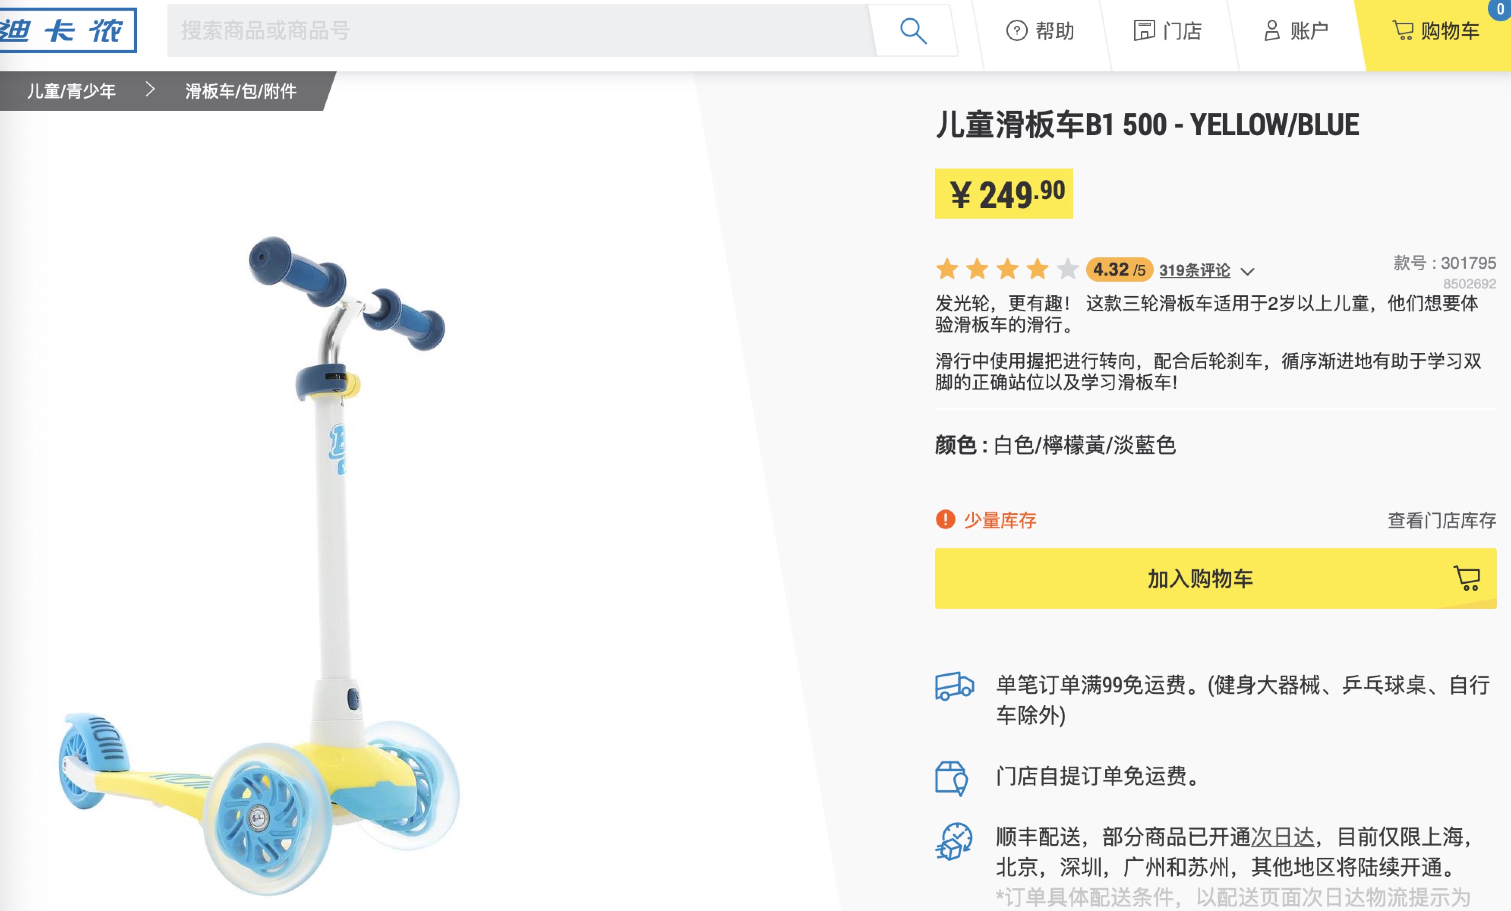Go to 儿童/青少年 breadcrumb
The image size is (1511, 911).
pyautogui.click(x=71, y=91)
